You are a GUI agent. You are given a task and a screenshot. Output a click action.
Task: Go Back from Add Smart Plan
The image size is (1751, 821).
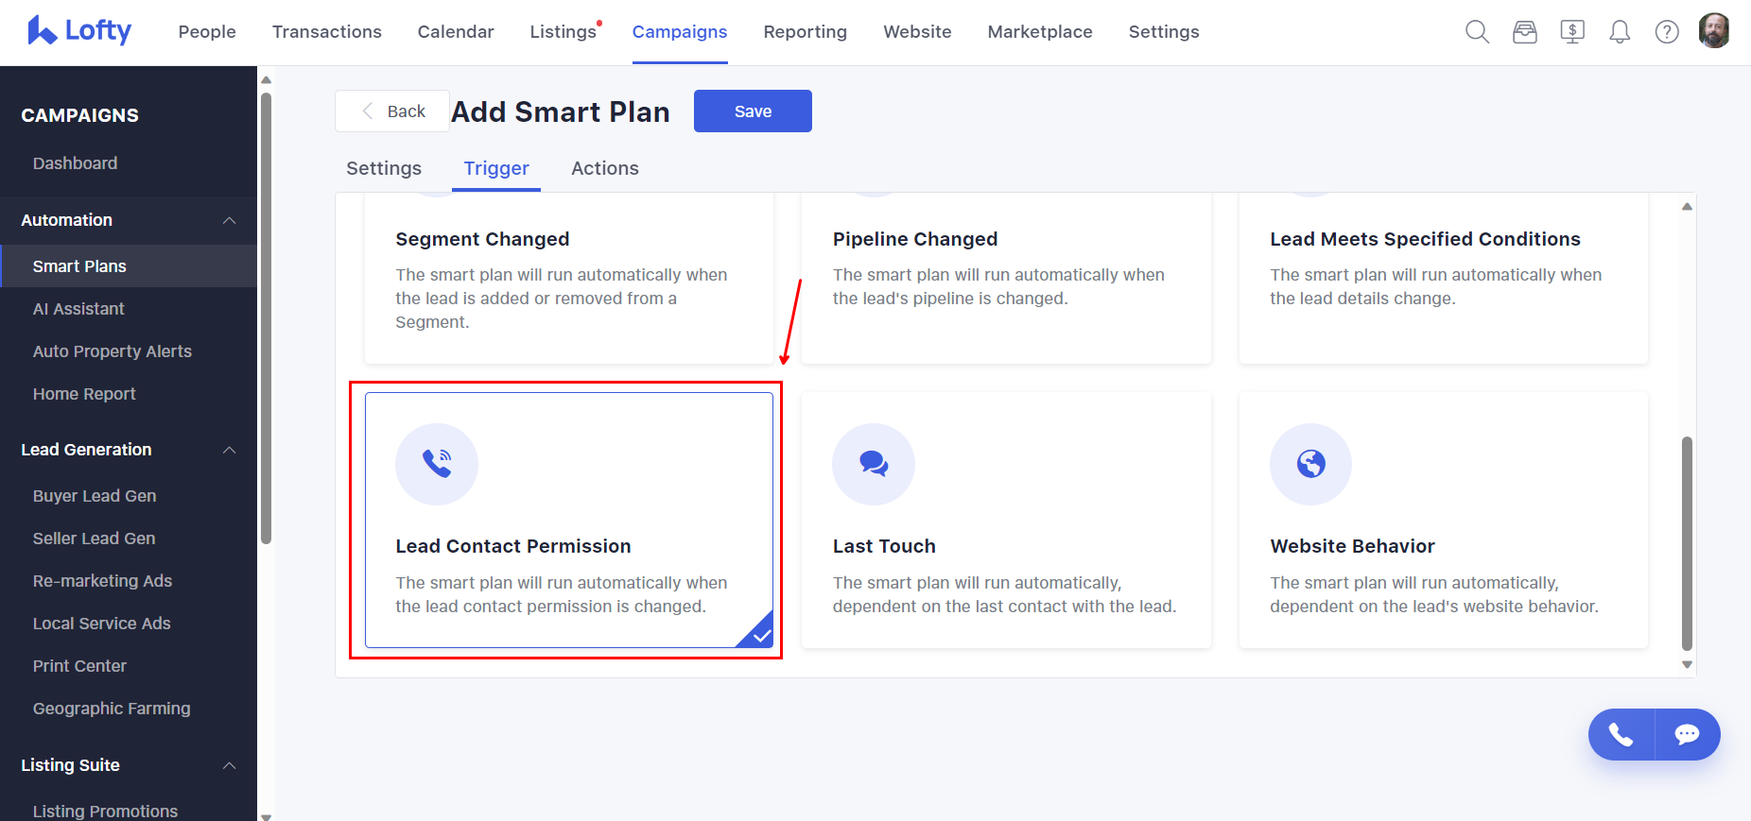(391, 111)
